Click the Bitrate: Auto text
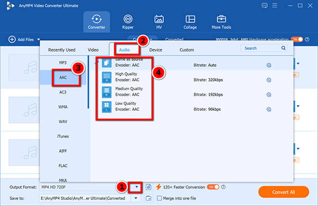 click(205, 65)
